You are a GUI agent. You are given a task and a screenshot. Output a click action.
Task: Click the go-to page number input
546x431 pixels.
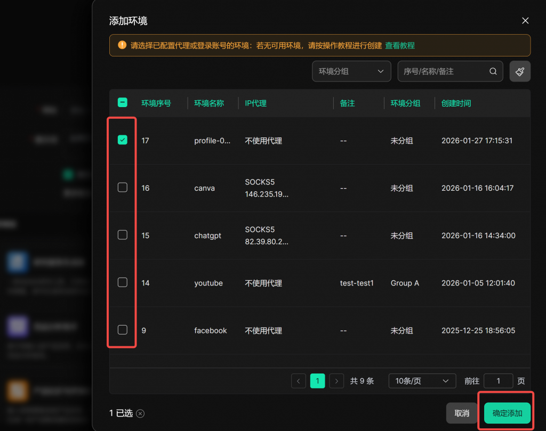pyautogui.click(x=498, y=381)
